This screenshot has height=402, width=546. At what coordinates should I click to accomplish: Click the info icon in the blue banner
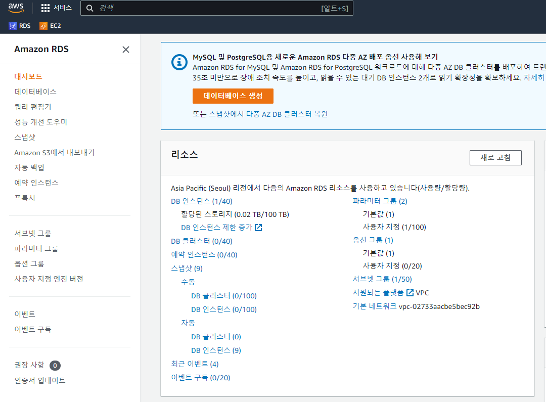pyautogui.click(x=179, y=62)
